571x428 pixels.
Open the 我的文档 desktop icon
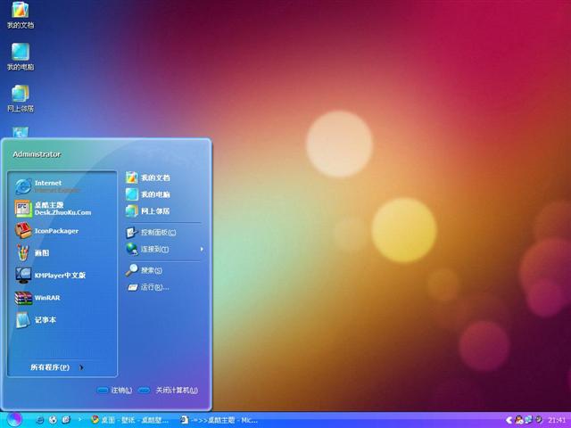(20, 12)
